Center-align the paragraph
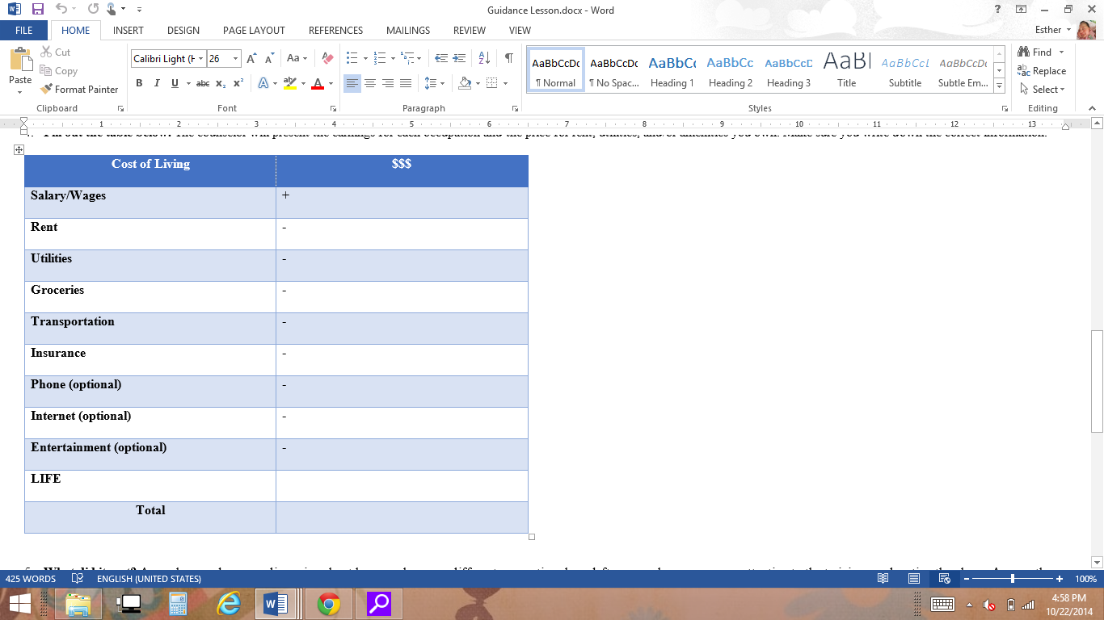 point(369,83)
